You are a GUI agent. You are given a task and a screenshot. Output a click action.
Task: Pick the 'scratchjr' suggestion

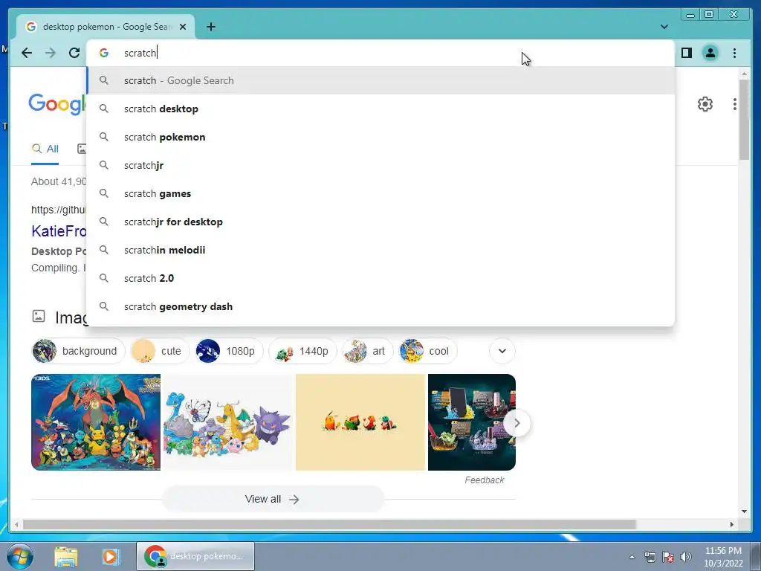point(381,165)
